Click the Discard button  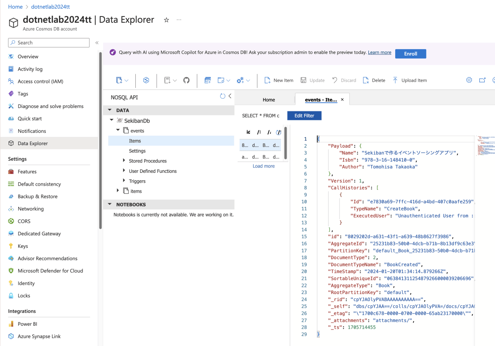(344, 80)
